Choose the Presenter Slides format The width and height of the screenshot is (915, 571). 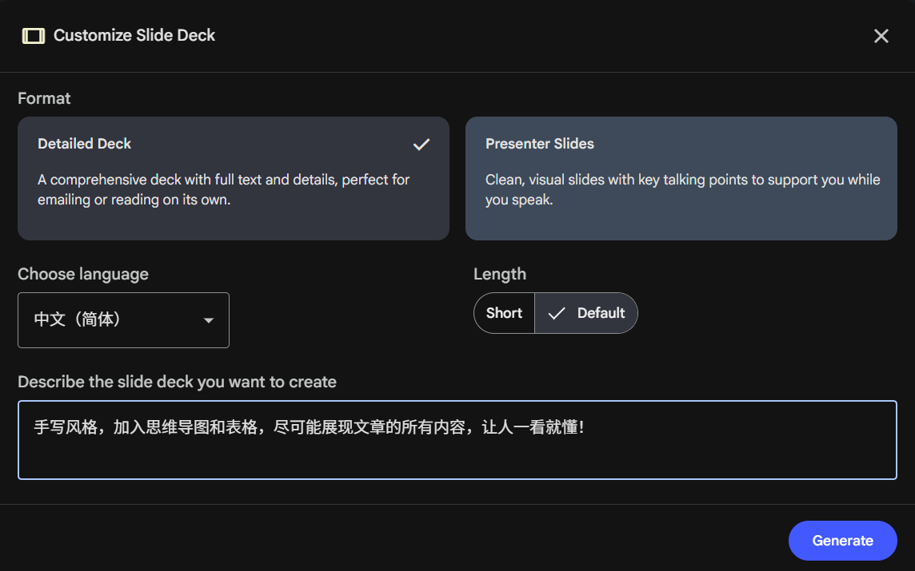pyautogui.click(x=681, y=178)
